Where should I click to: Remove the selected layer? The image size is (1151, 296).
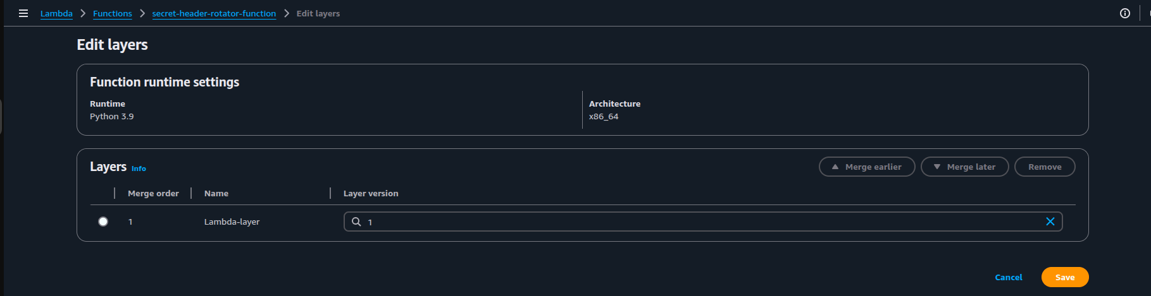click(x=1045, y=167)
